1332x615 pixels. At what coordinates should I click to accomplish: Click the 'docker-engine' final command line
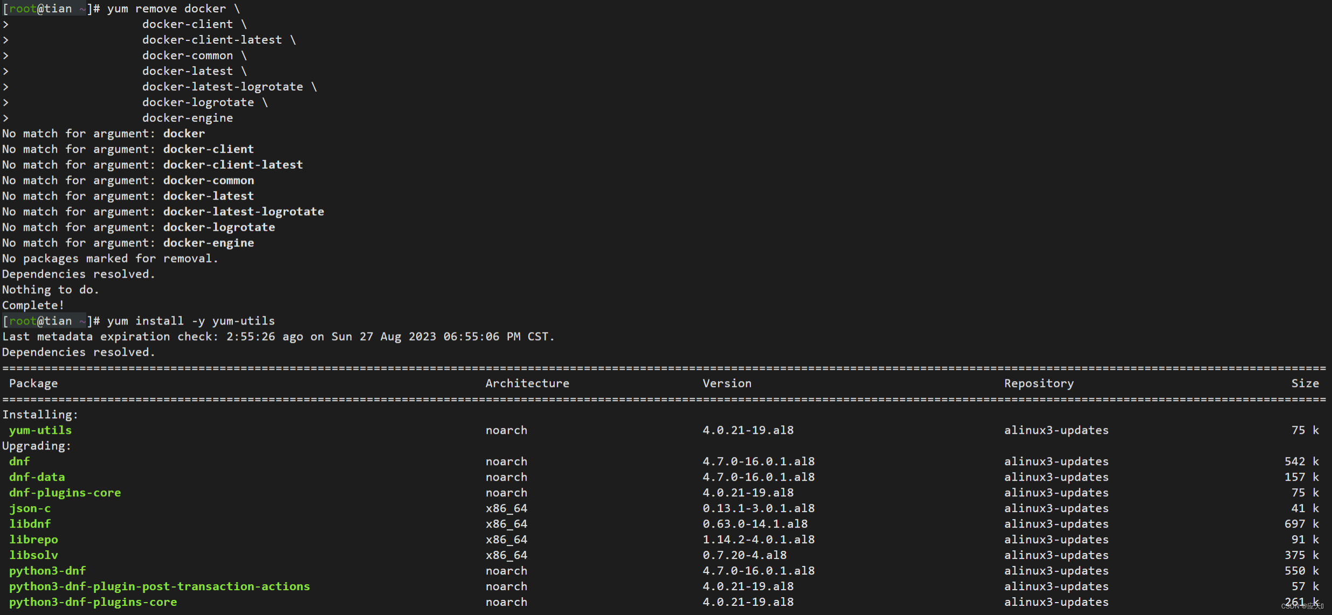click(x=188, y=118)
